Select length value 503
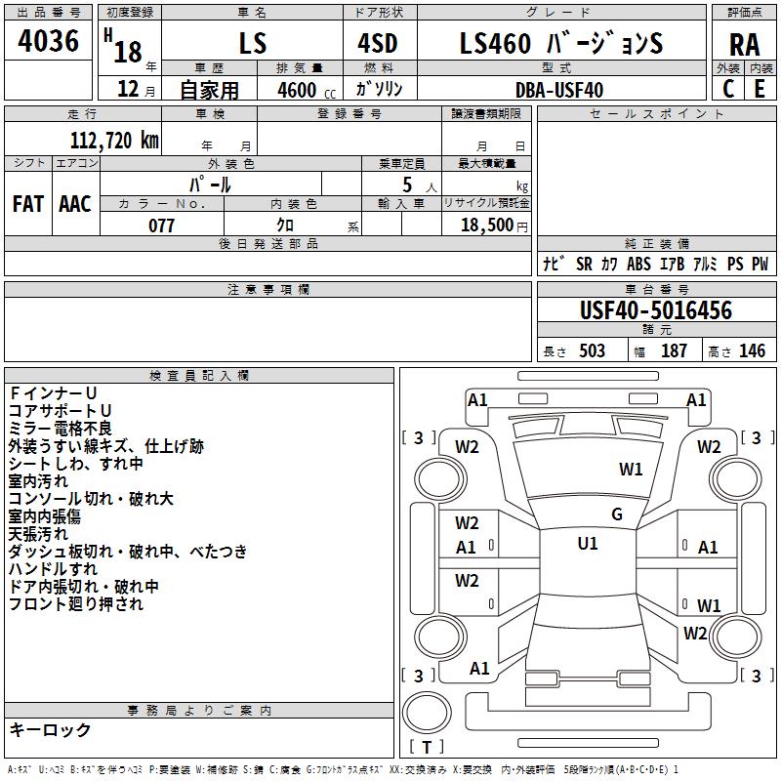The image size is (781, 781). pos(592,350)
